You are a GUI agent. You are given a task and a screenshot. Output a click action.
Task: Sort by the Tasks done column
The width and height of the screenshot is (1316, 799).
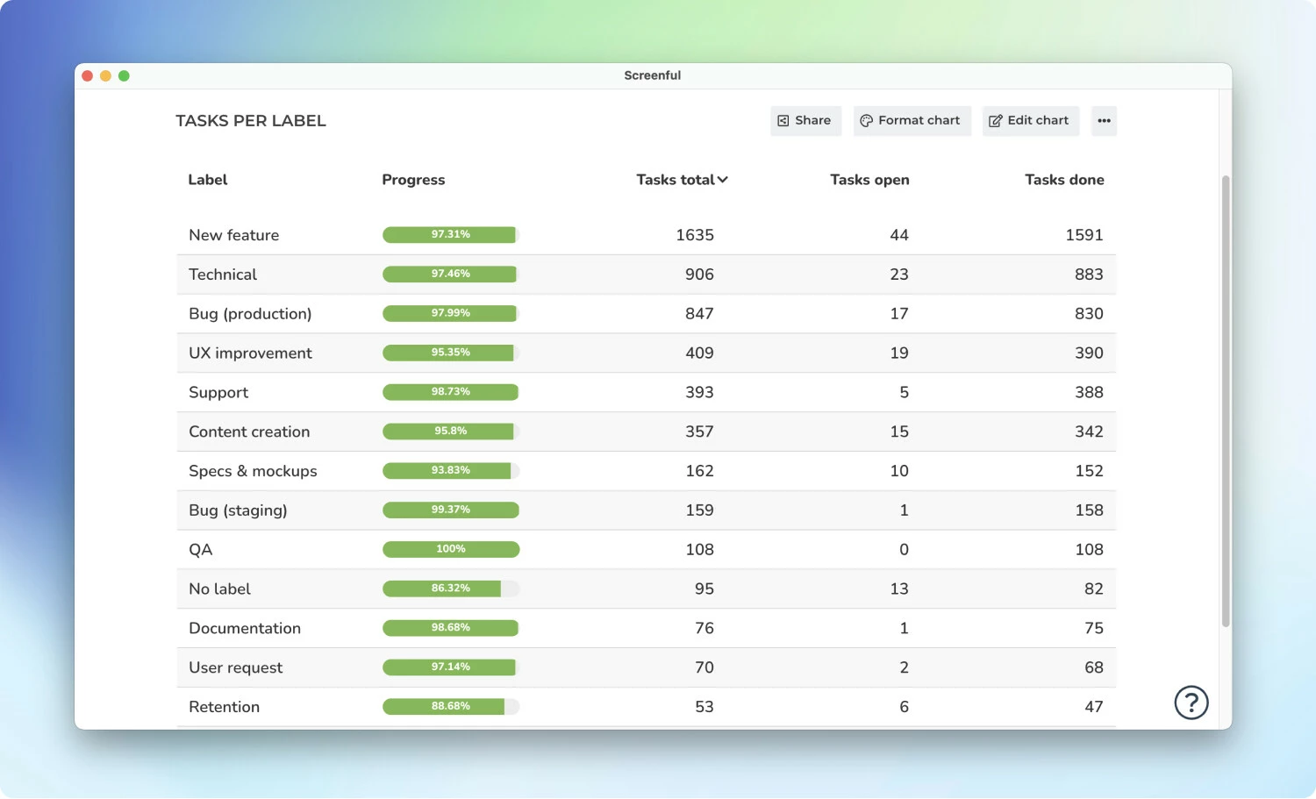pyautogui.click(x=1064, y=180)
